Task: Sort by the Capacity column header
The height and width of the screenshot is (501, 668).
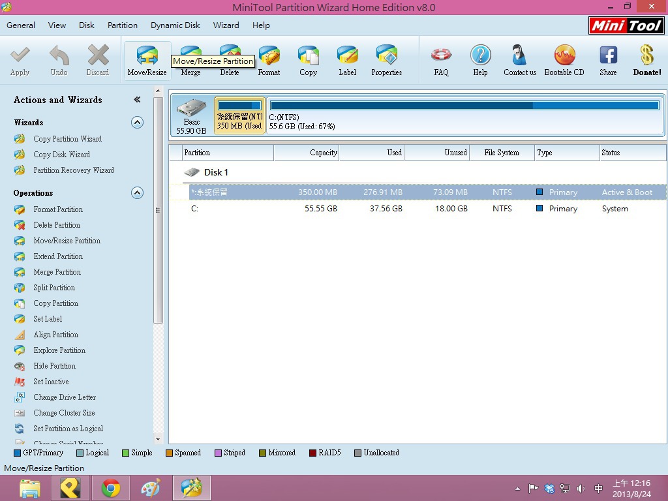Action: (x=307, y=153)
